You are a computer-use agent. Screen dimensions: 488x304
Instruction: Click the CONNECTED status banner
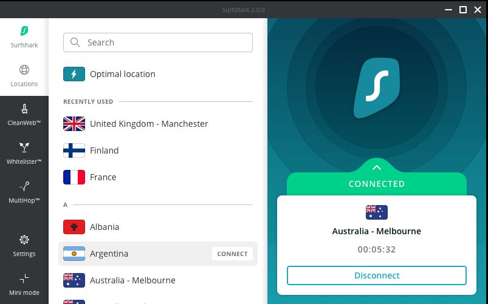(x=377, y=184)
